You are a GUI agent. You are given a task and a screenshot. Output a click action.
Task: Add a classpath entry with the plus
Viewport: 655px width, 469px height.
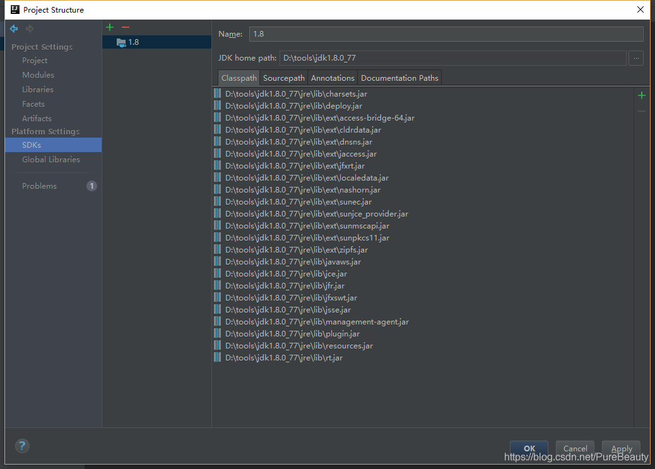tap(642, 96)
